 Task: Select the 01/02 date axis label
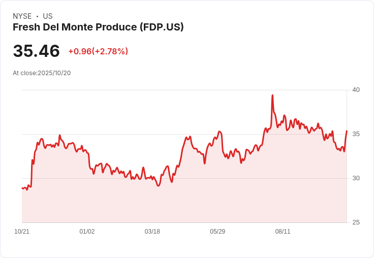tap(87, 232)
